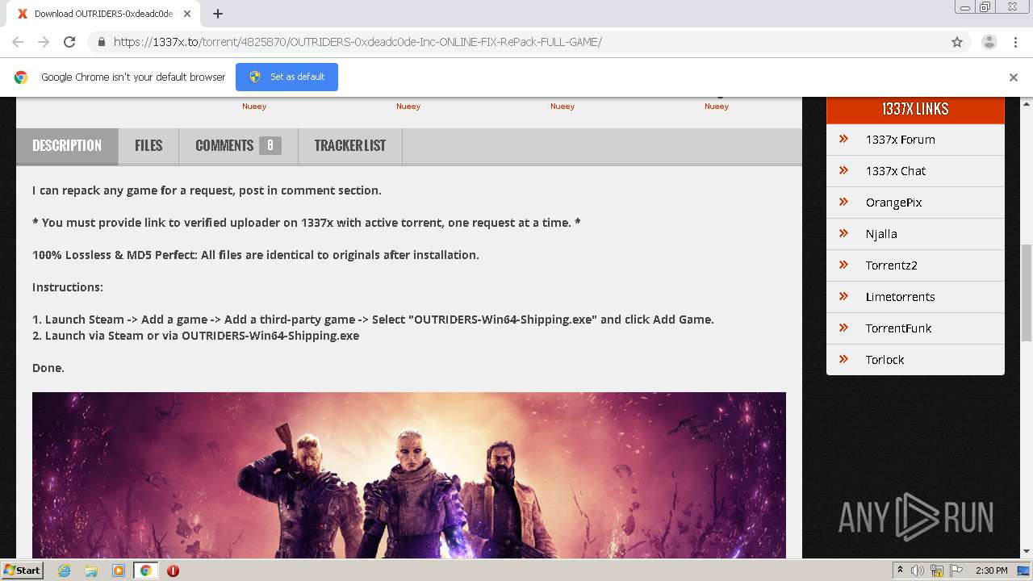Open the Chrome three-dot menu
Image resolution: width=1033 pixels, height=581 pixels.
[1015, 42]
